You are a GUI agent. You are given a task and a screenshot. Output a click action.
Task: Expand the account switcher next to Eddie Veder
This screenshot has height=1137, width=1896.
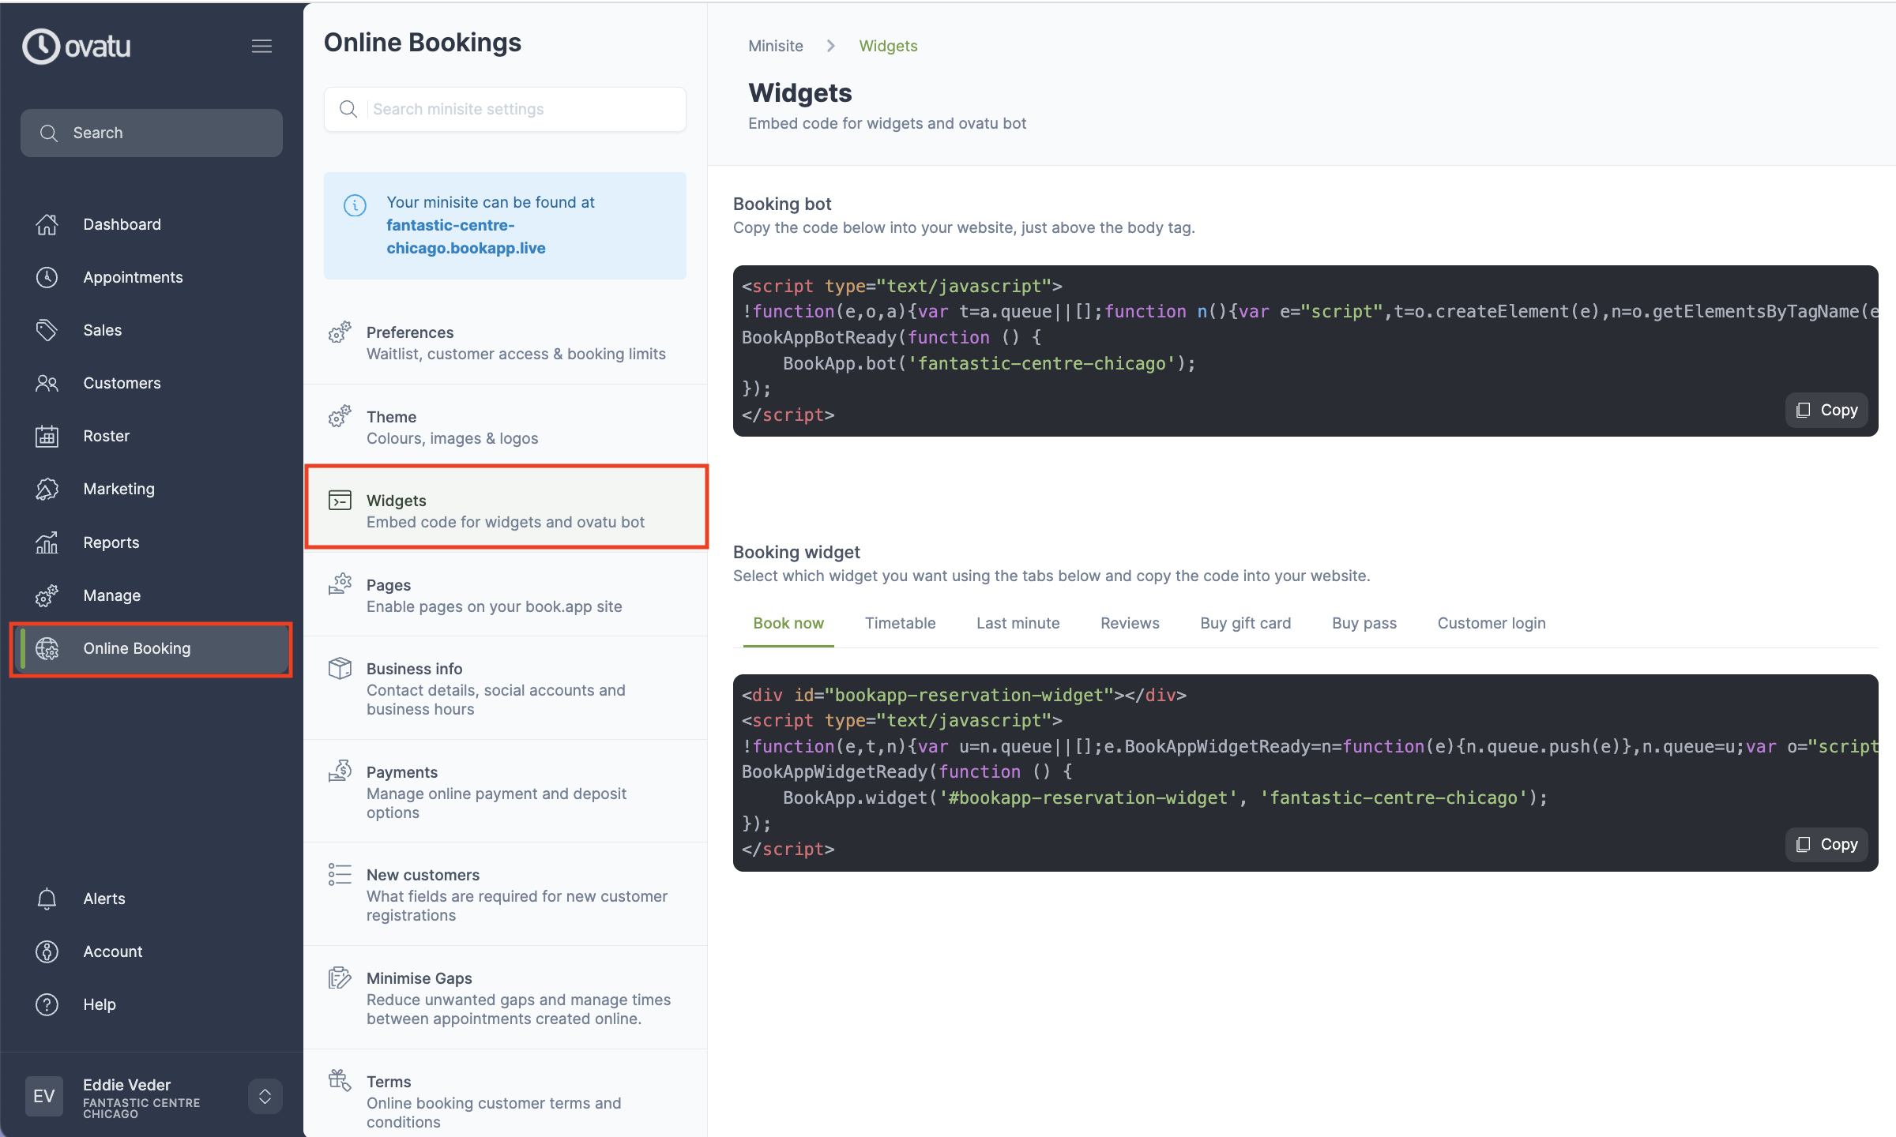265,1096
